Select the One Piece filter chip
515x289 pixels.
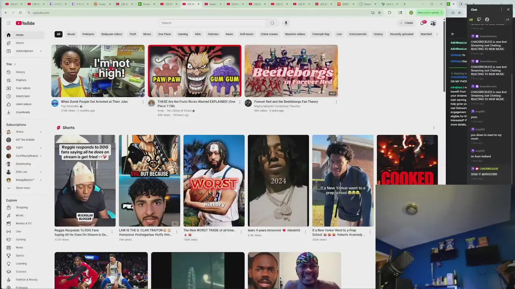(164, 34)
